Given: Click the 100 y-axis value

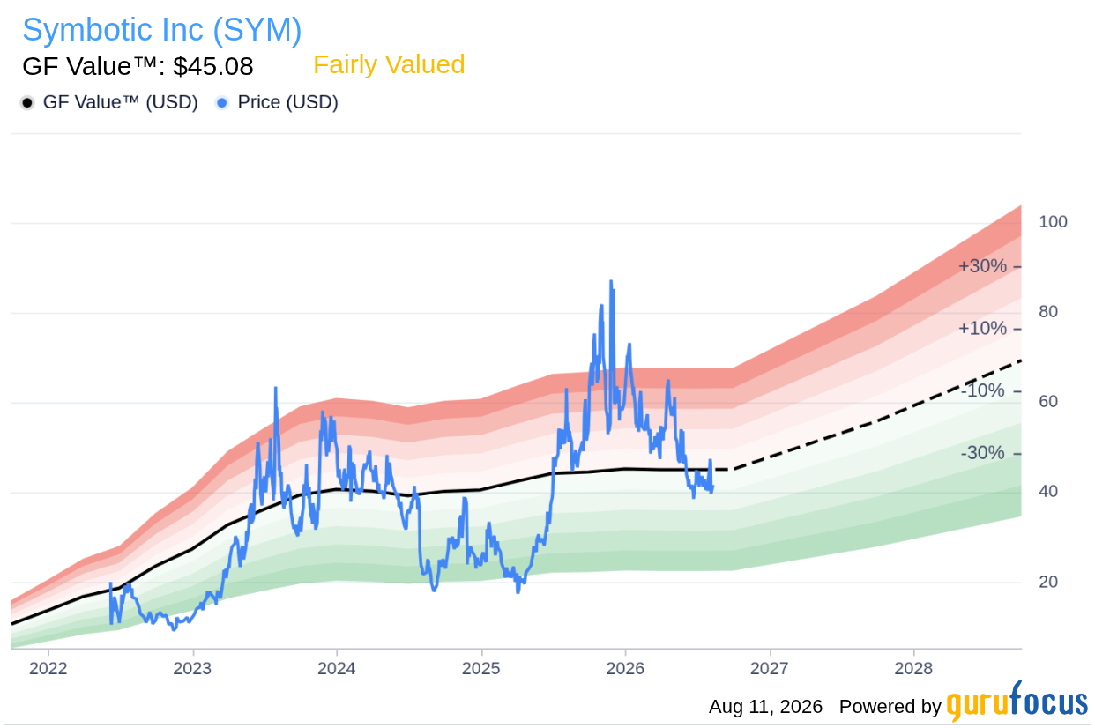Looking at the screenshot, I should click(x=1053, y=222).
